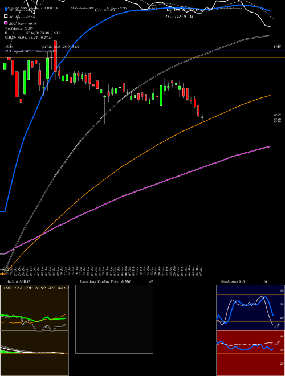
Task: Click the 'Intra Day Trading Price & MRSI' title
Action: click(116, 281)
